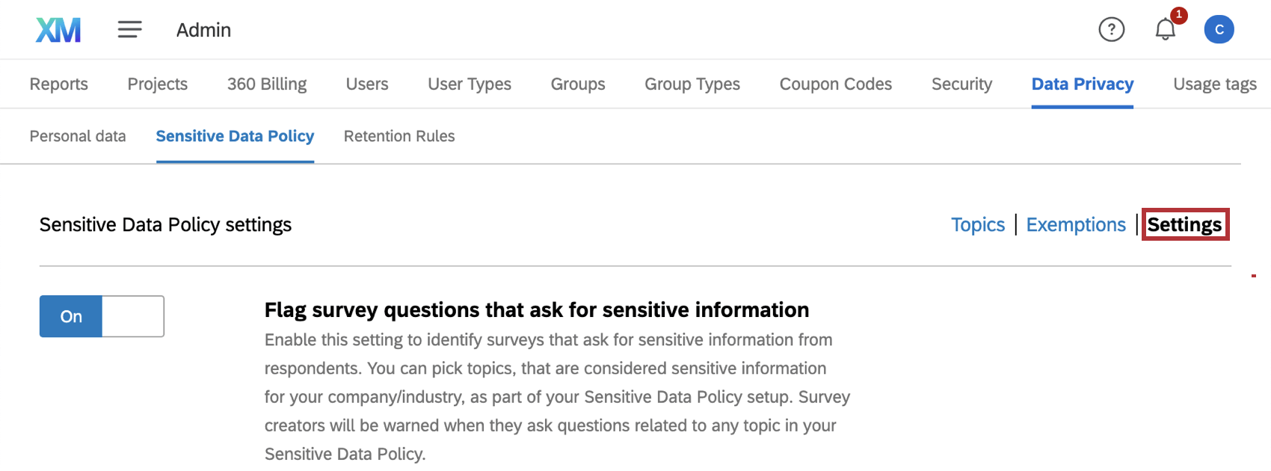Open the Group Types tab
1271x471 pixels.
pyautogui.click(x=692, y=84)
